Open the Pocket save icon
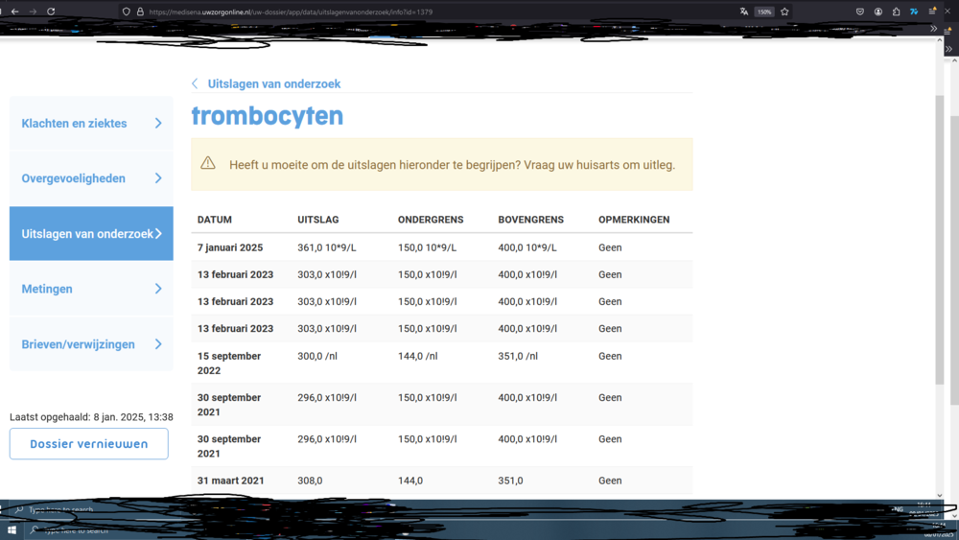Image resolution: width=959 pixels, height=540 pixels. 860,12
